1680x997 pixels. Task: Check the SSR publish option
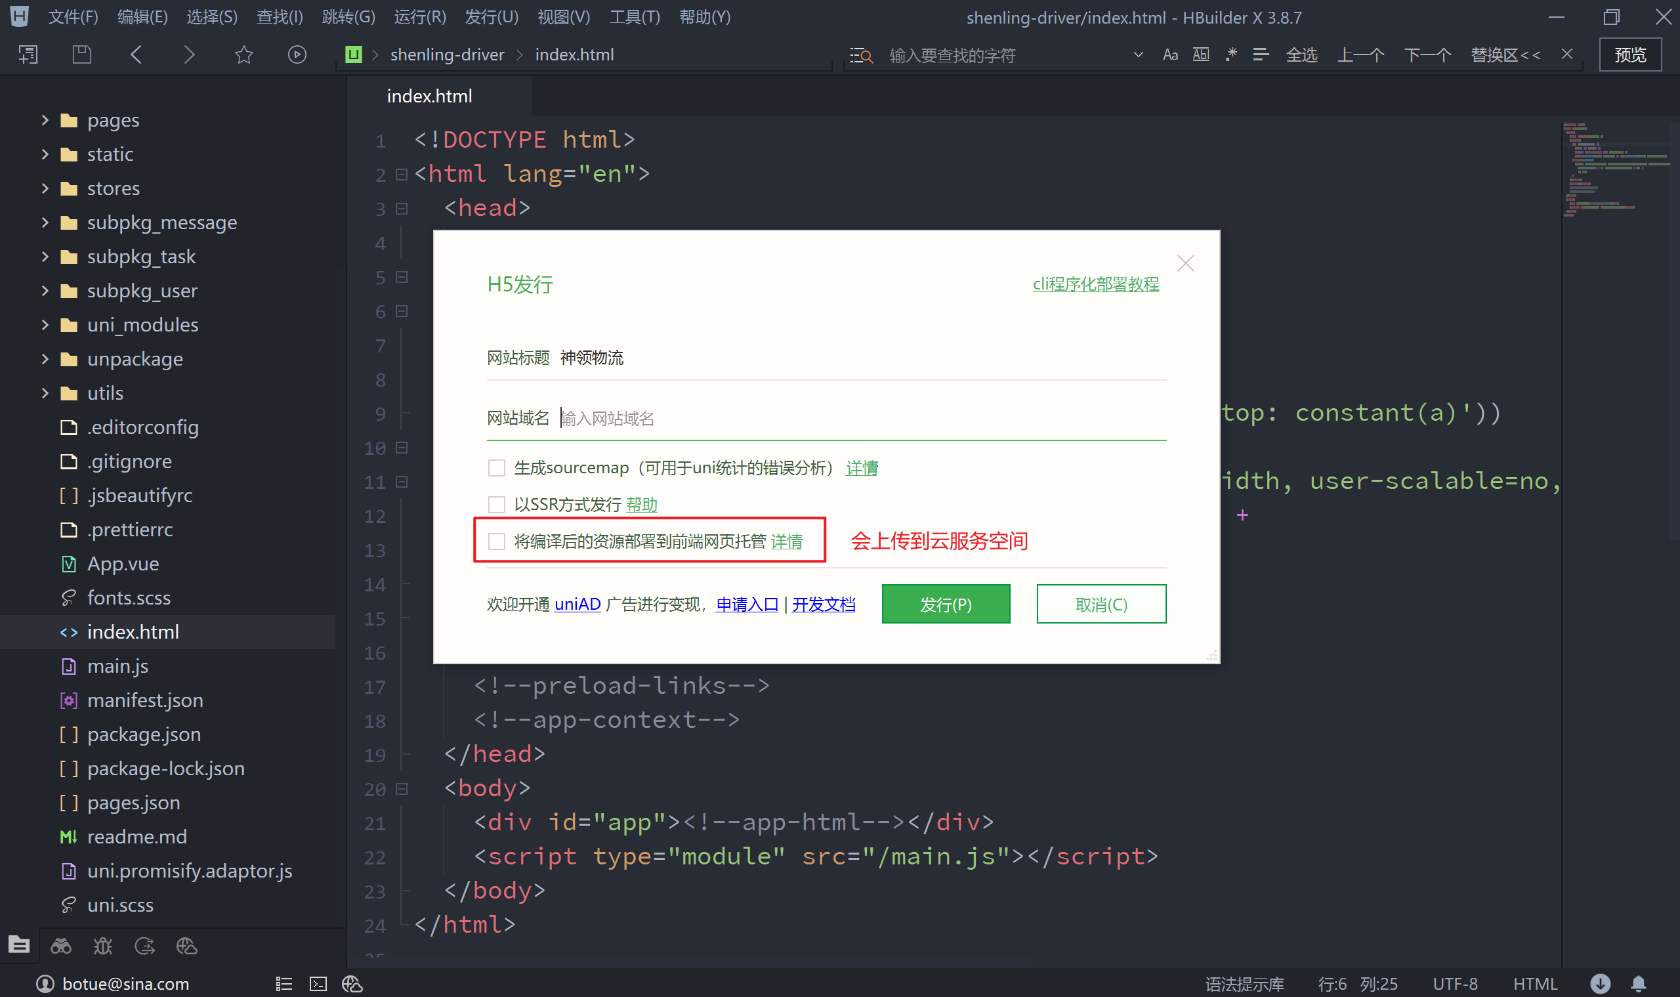496,504
